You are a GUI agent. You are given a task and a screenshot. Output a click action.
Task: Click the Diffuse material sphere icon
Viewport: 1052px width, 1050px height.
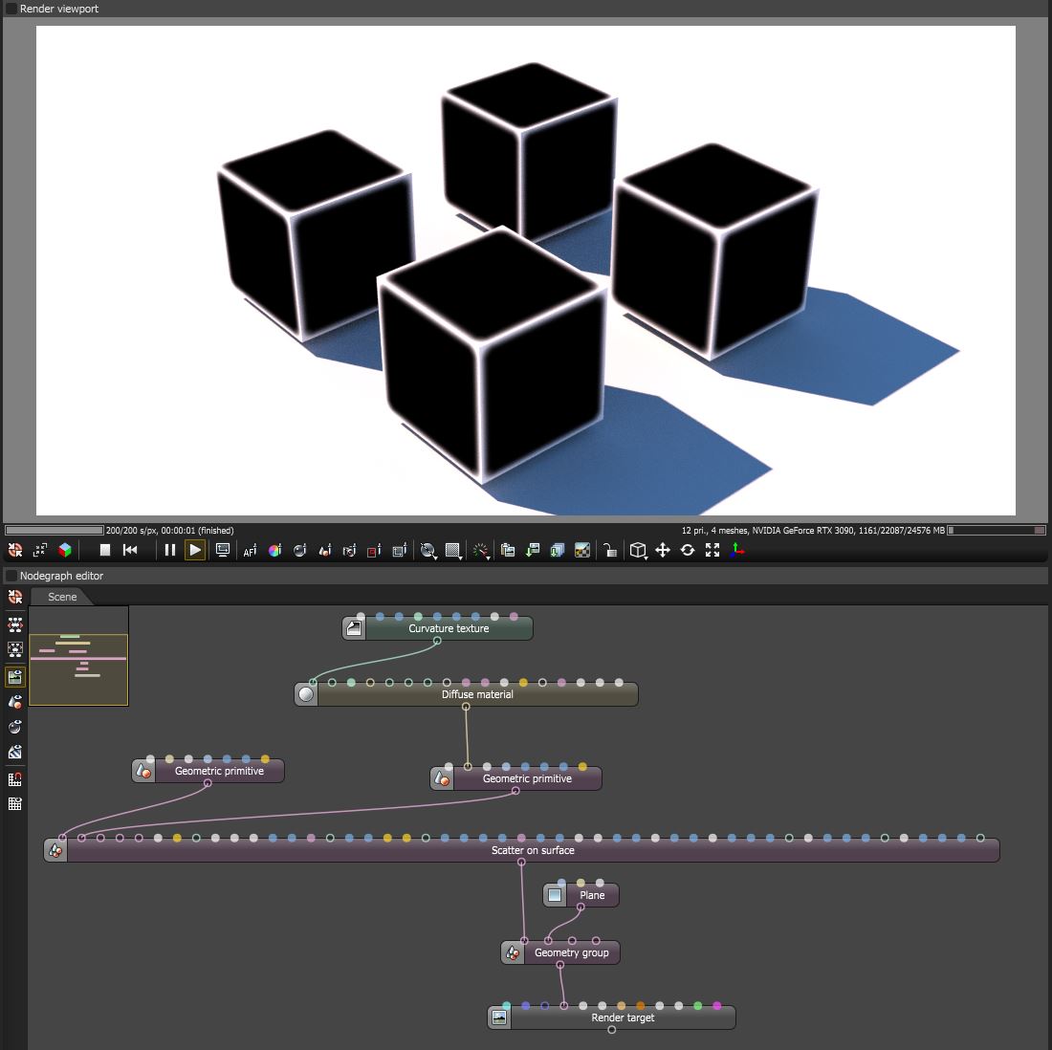pos(306,694)
